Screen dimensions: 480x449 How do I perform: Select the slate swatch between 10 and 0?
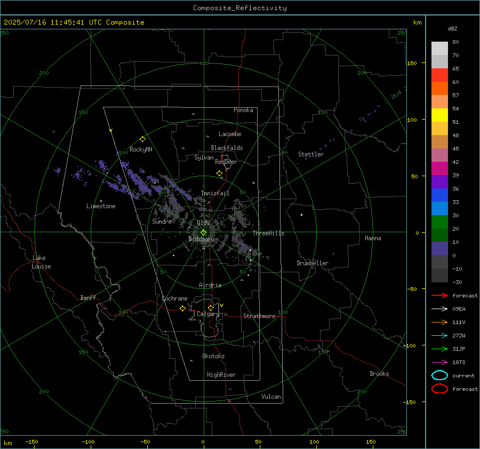pyautogui.click(x=439, y=249)
